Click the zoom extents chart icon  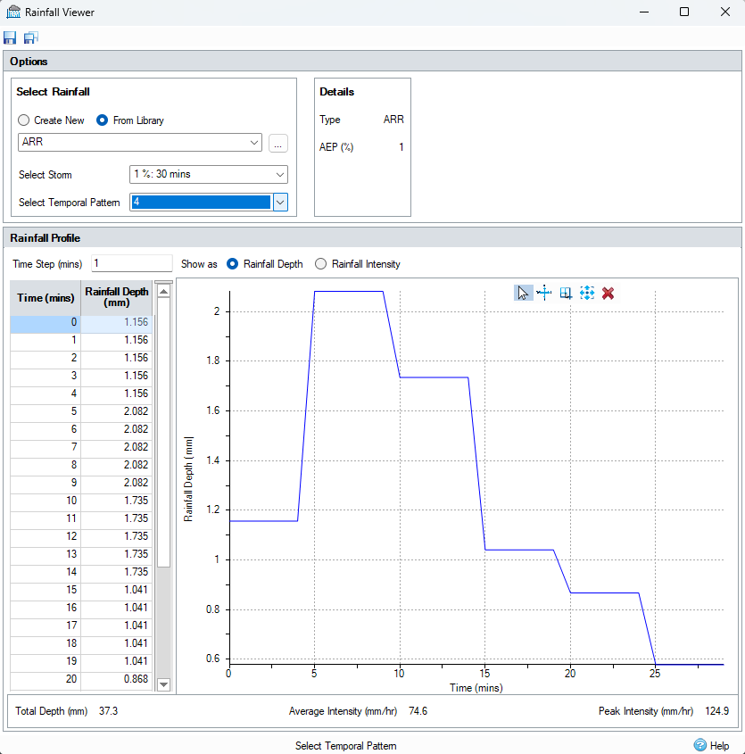(x=586, y=293)
